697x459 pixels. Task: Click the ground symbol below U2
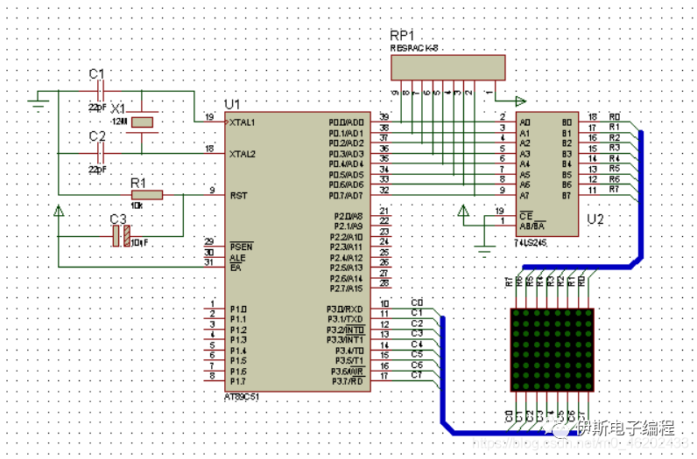click(484, 250)
